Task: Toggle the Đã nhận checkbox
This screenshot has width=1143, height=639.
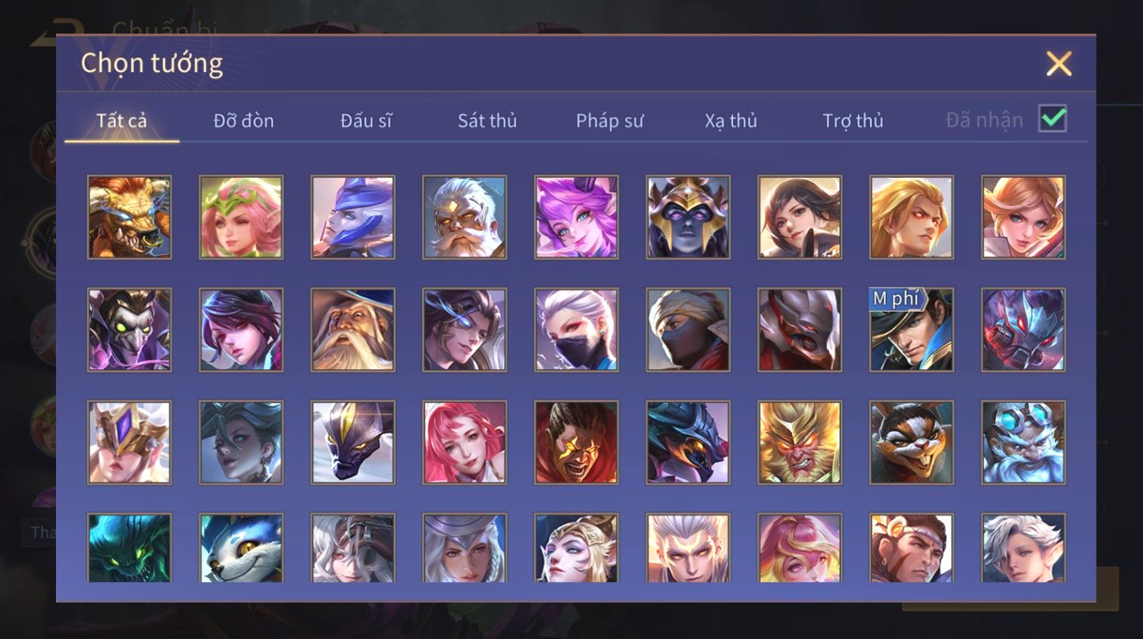Action: pyautogui.click(x=1053, y=118)
